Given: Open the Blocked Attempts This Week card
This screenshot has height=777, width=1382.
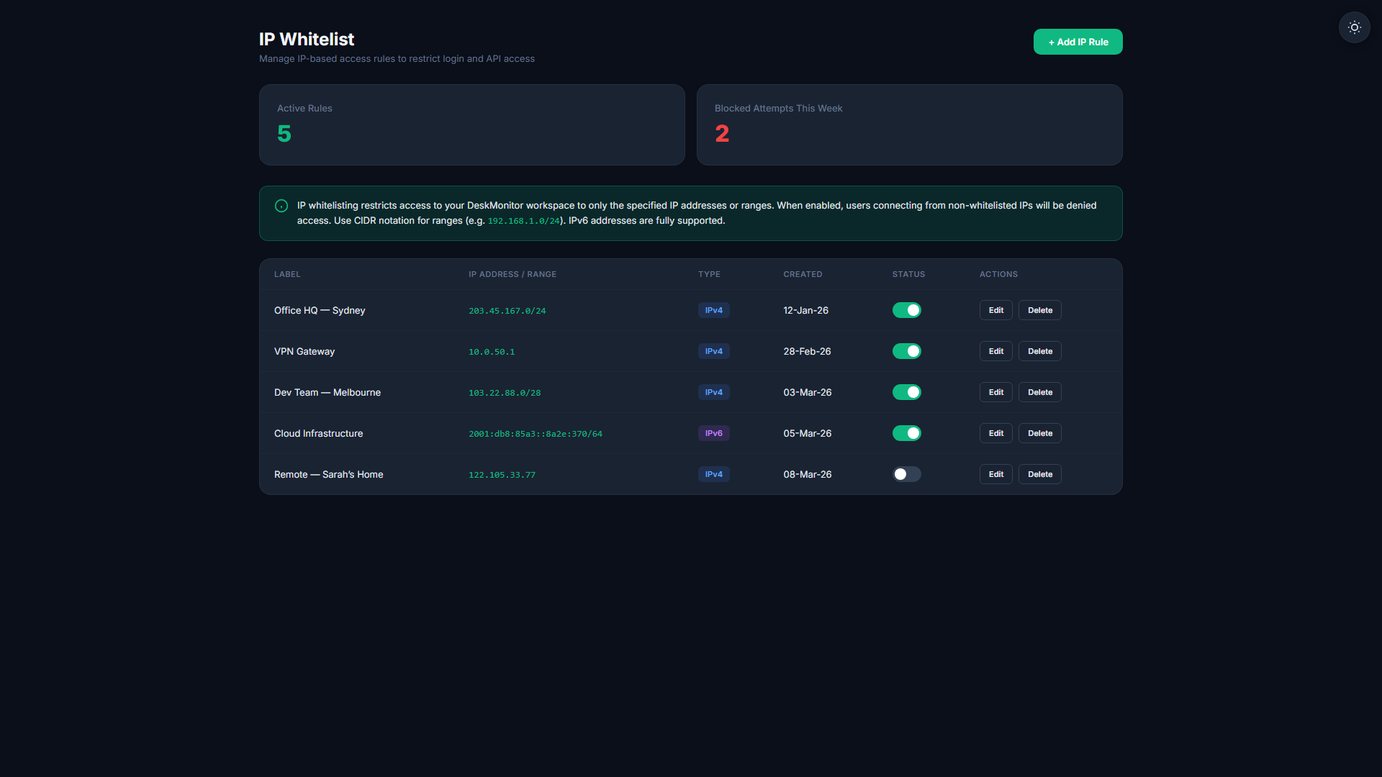Looking at the screenshot, I should (909, 124).
